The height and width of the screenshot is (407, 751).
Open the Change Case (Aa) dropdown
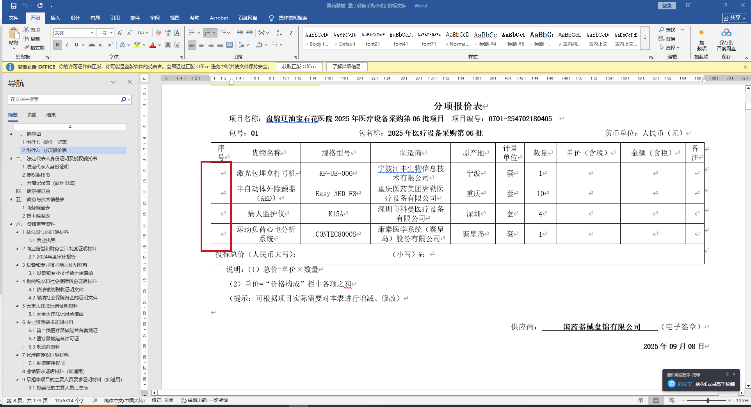[143, 33]
